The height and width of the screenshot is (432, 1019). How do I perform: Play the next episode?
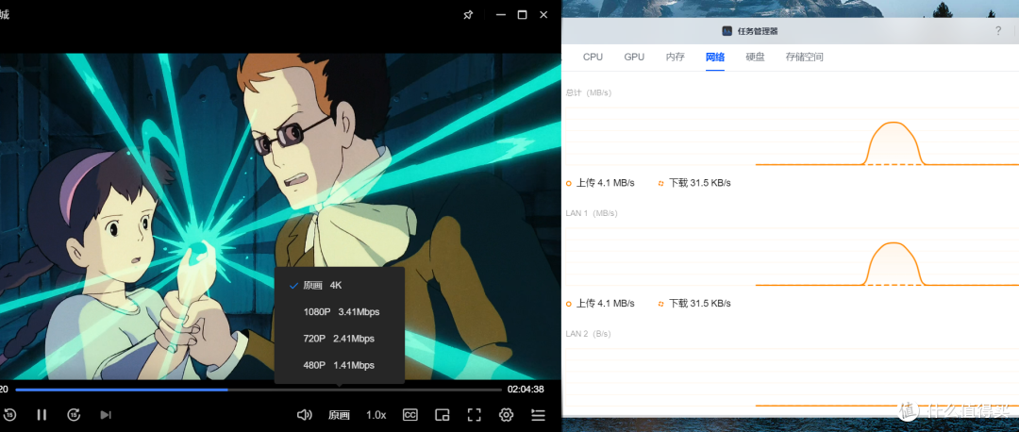106,414
